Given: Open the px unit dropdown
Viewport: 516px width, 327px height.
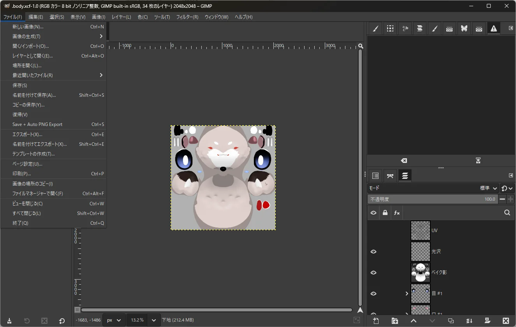Looking at the screenshot, I should pos(114,320).
